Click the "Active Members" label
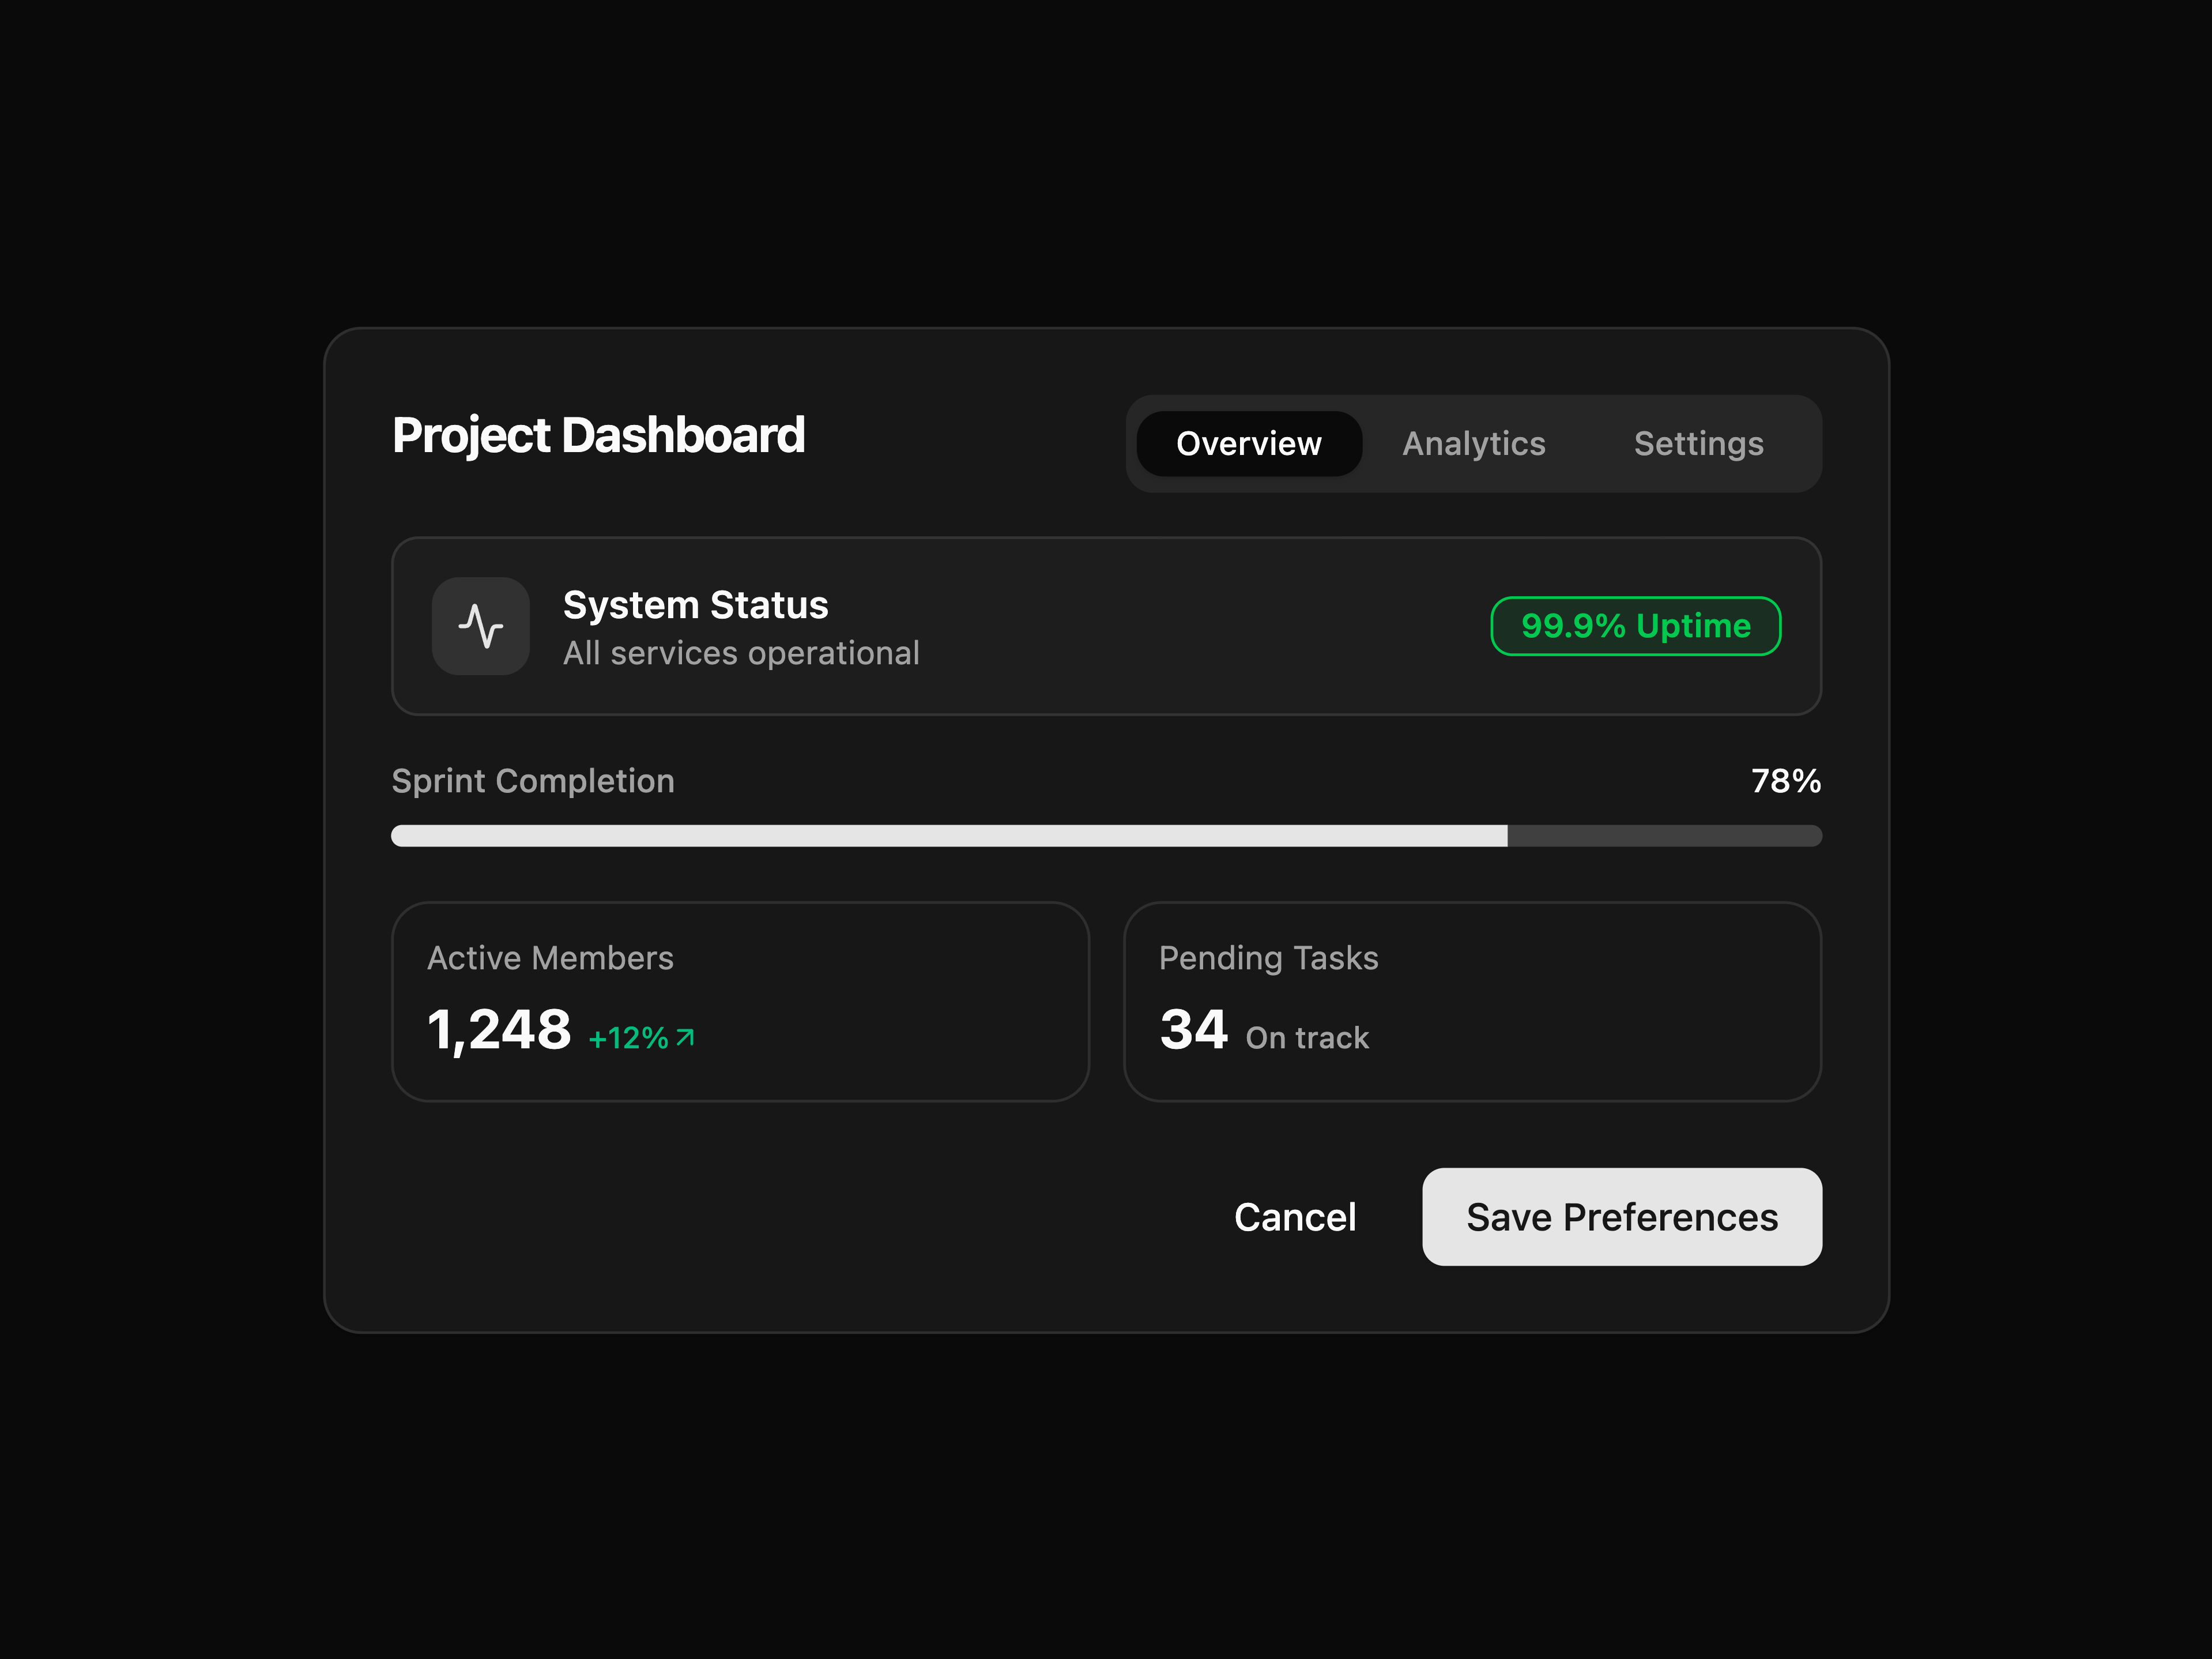 click(550, 958)
